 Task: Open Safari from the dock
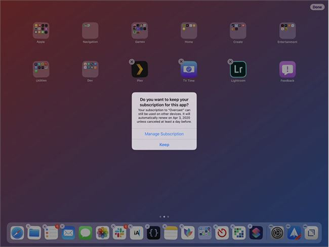[x=17, y=233]
